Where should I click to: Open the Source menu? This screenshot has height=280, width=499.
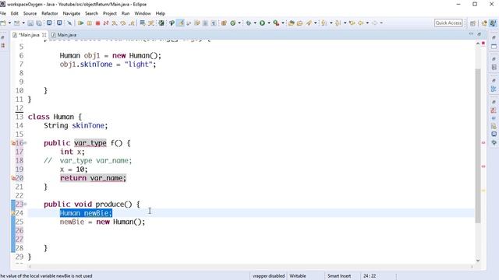click(30, 13)
